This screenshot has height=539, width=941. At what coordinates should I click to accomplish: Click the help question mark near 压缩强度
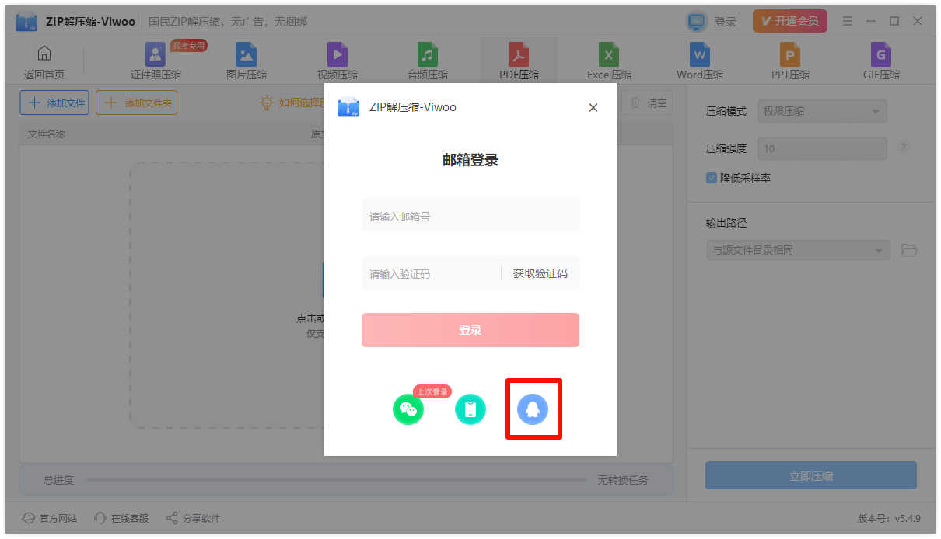904,148
